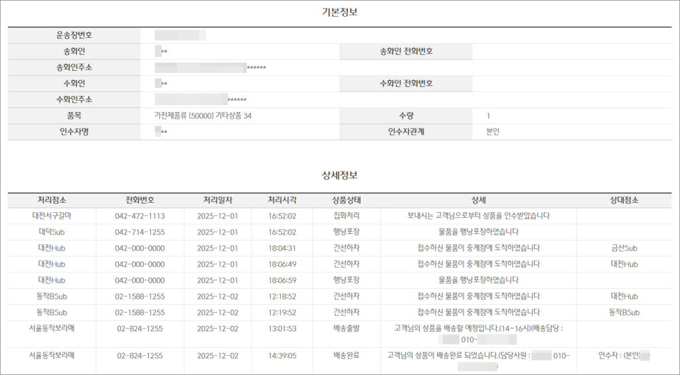Click the 상품상태 column header
The image size is (680, 375).
tap(346, 200)
